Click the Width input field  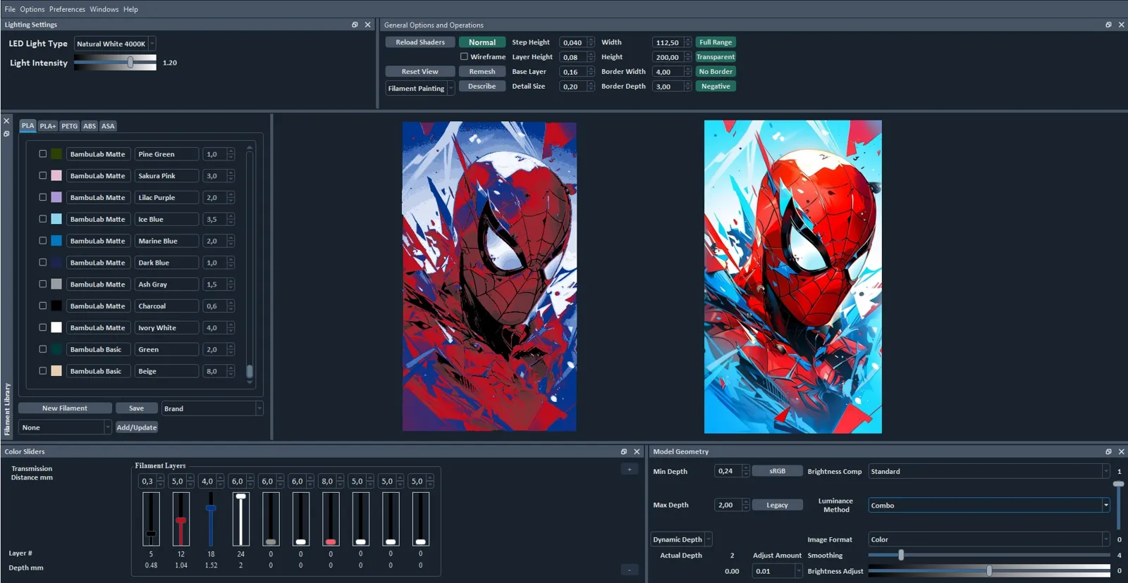tap(668, 42)
